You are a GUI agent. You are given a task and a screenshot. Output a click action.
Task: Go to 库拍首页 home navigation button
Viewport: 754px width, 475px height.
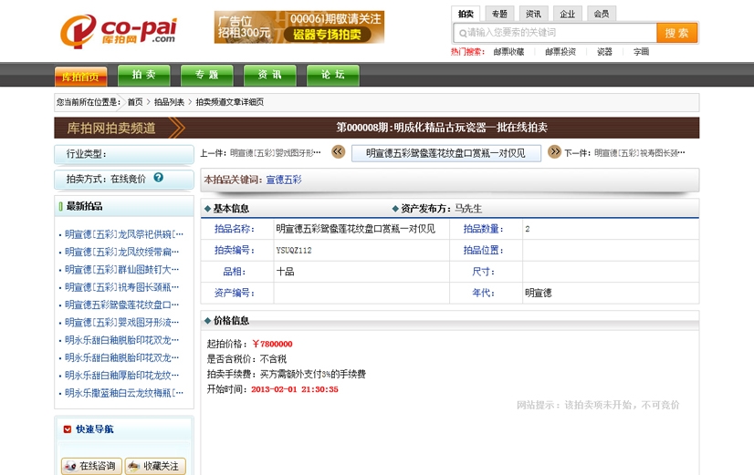pyautogui.click(x=80, y=77)
